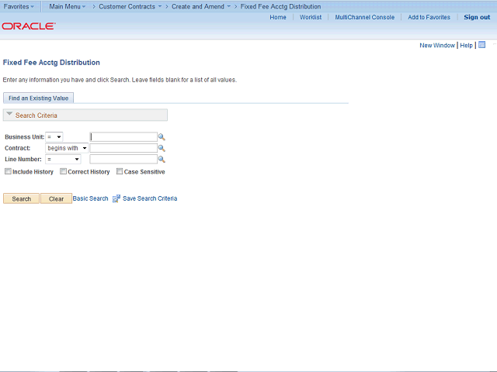
Task: Go to Home link
Action: (278, 17)
